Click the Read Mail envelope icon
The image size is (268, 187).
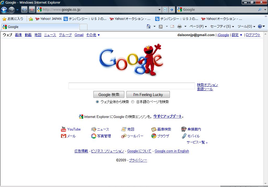tap(172, 26)
